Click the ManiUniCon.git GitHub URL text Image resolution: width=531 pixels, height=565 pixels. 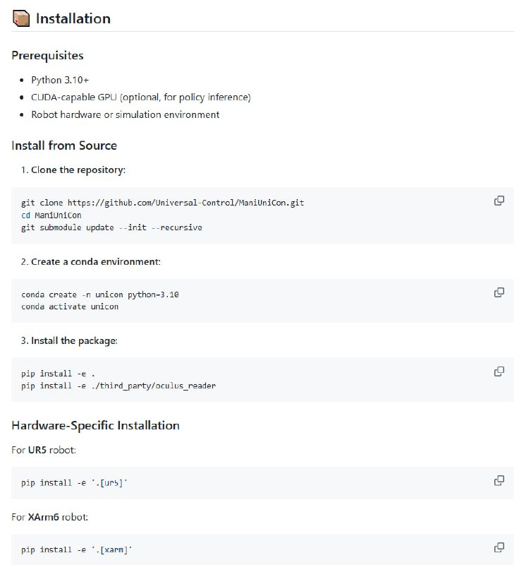(186, 202)
